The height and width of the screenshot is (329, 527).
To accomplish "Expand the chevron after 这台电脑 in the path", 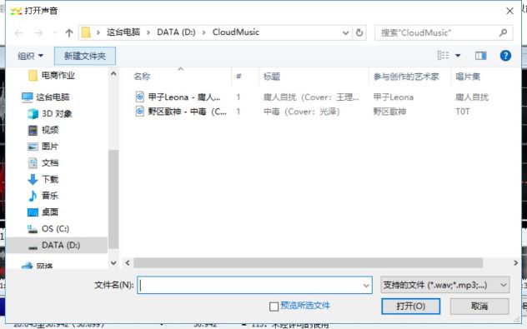I will tap(148, 32).
